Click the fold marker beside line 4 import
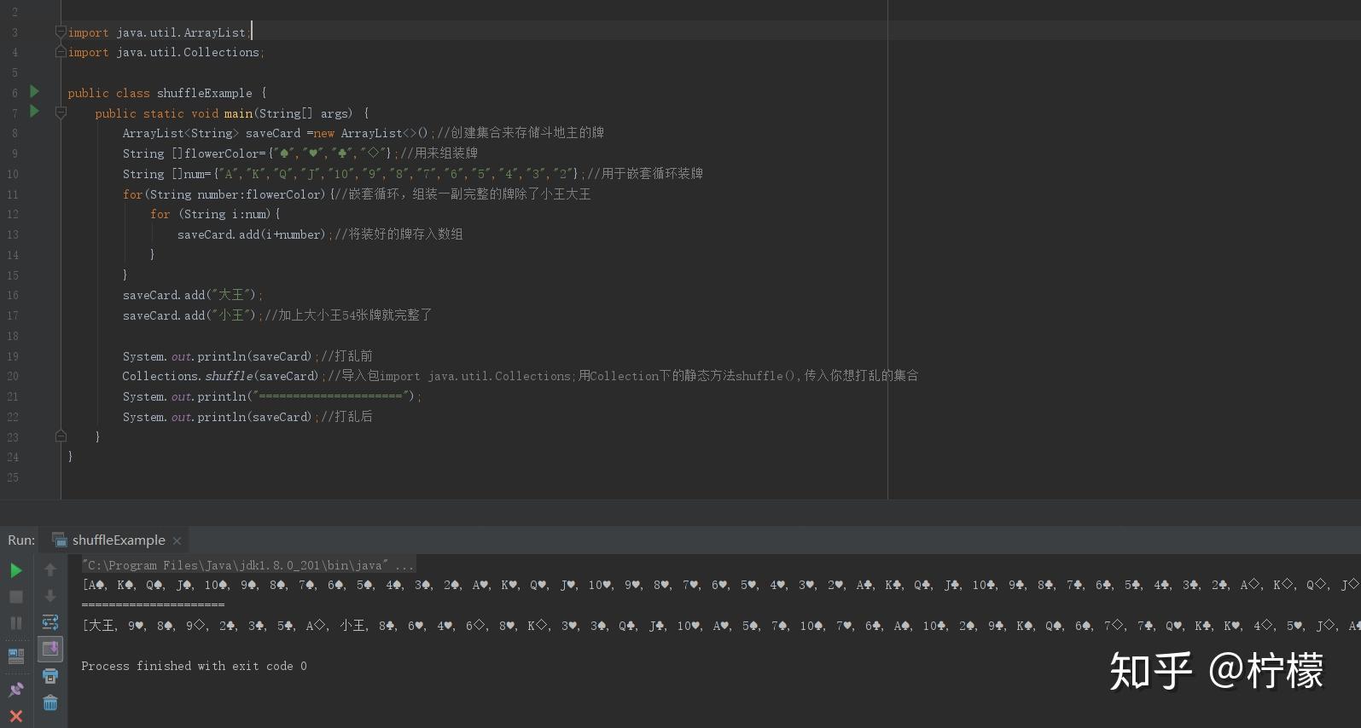 (x=61, y=52)
